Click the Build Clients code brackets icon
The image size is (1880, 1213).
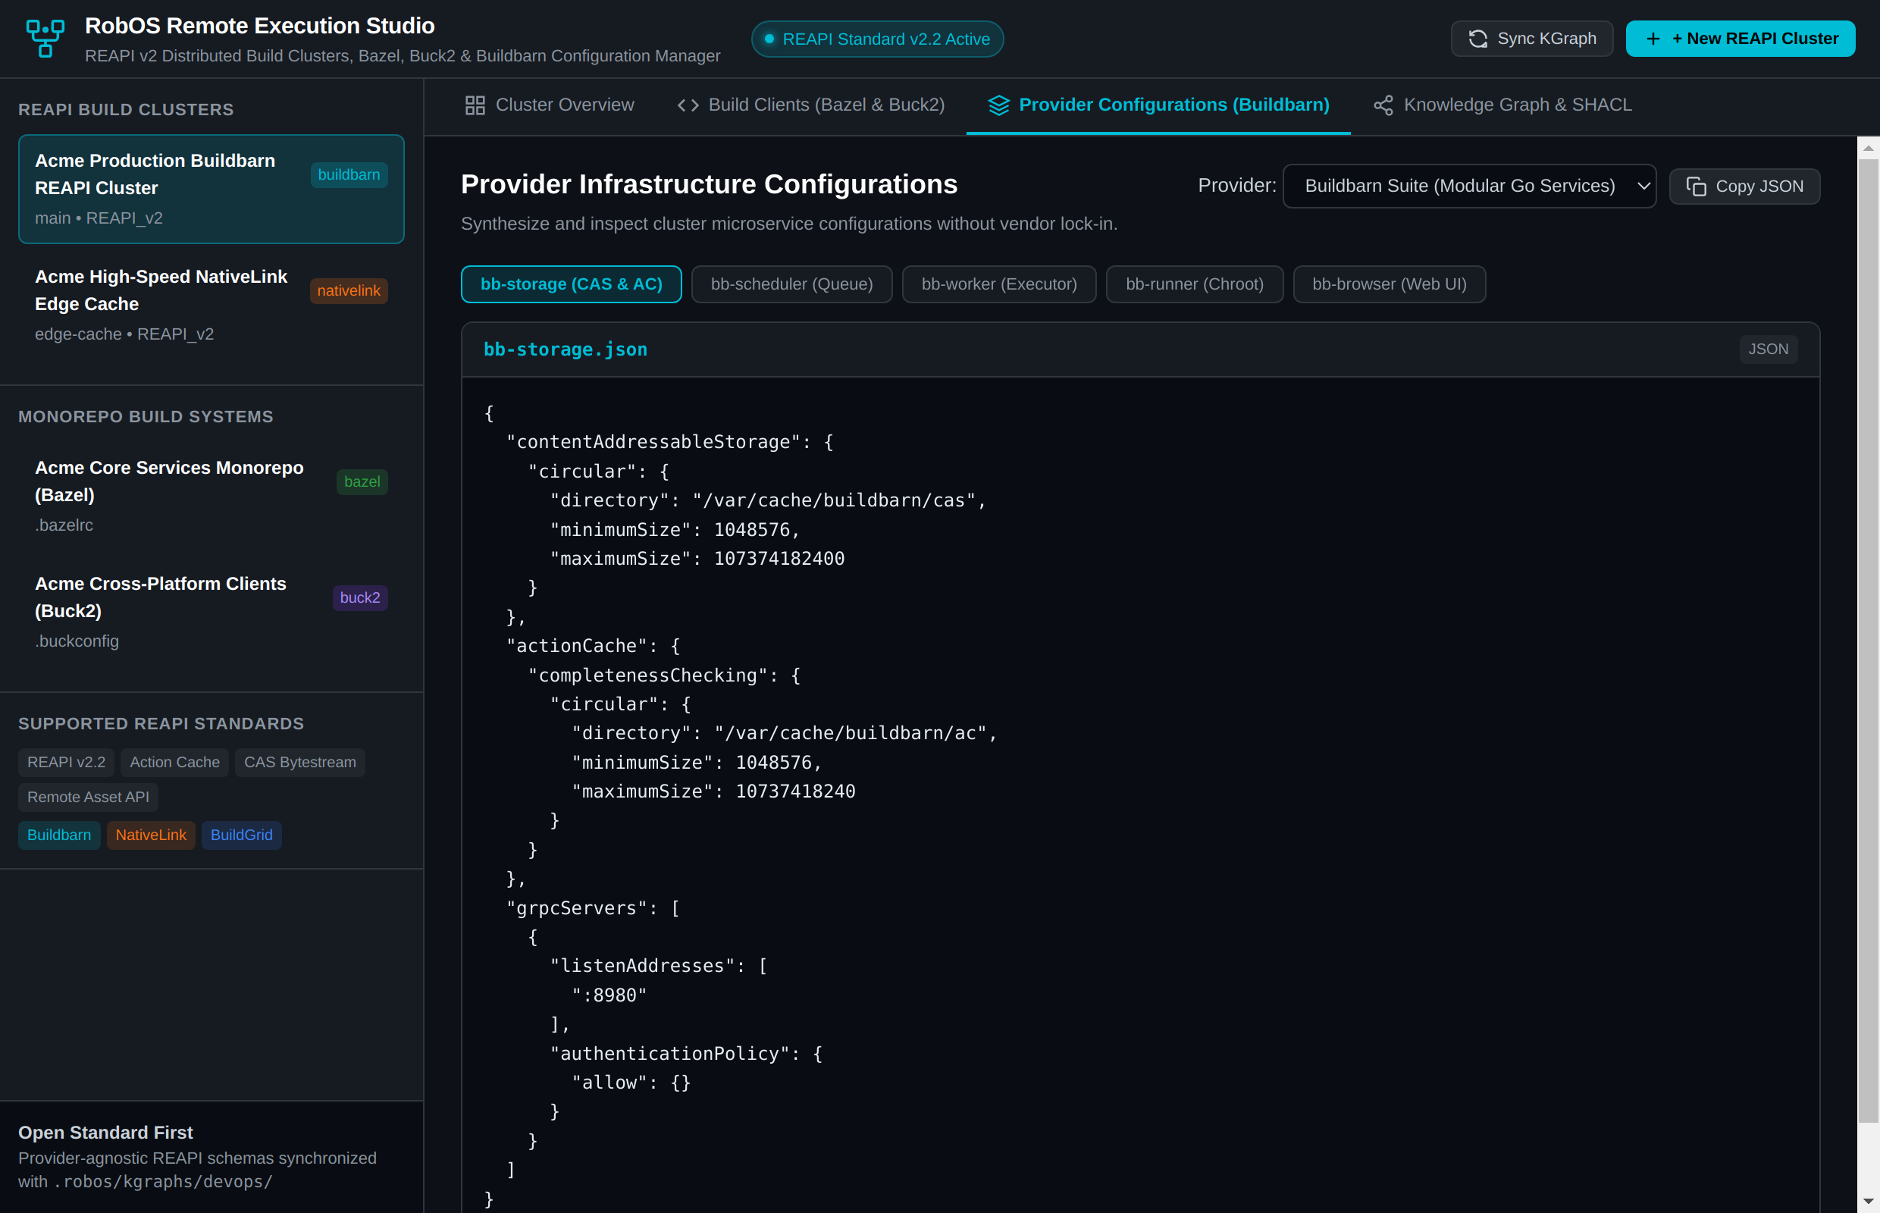pos(688,105)
